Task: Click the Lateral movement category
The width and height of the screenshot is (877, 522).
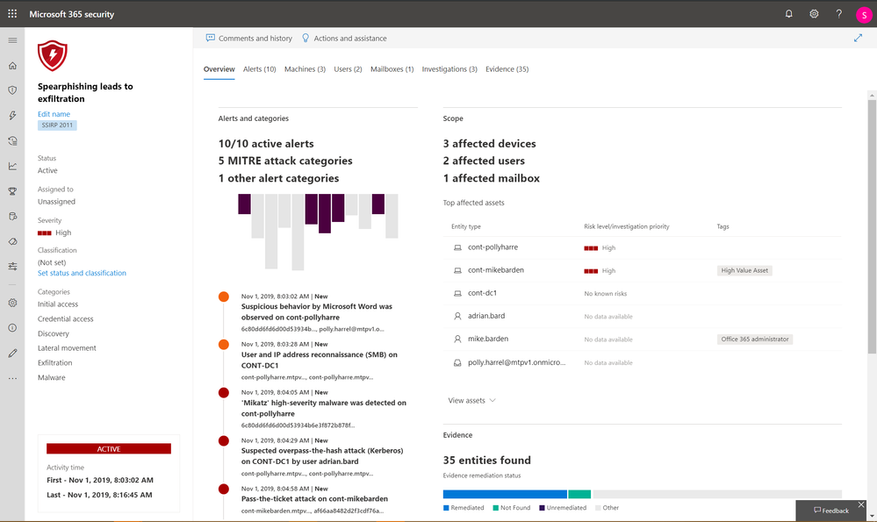Action: click(x=67, y=348)
